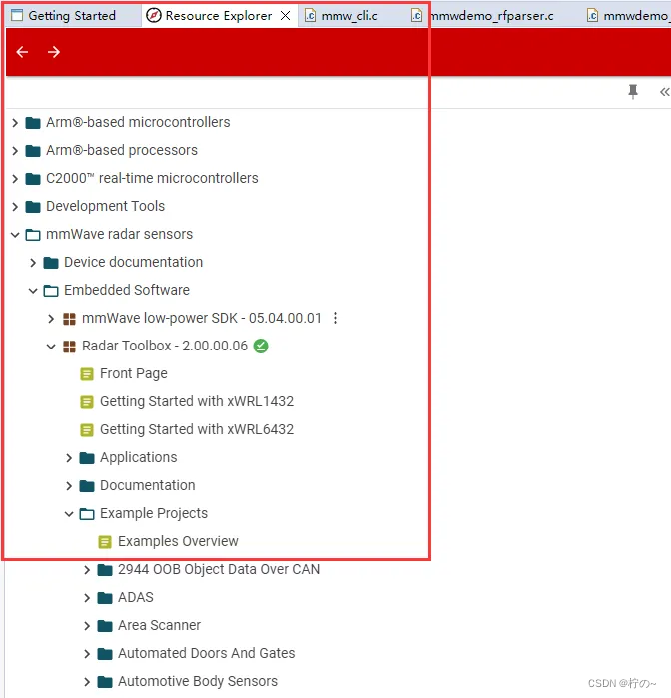Expand the Applications node
The image size is (671, 698).
click(69, 458)
